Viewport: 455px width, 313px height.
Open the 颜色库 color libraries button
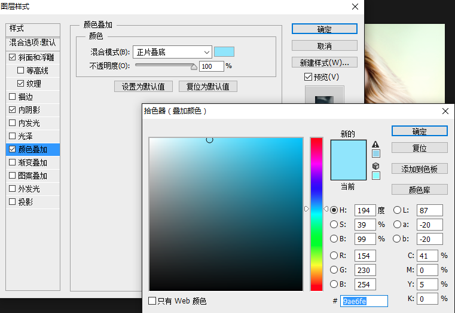tap(420, 190)
